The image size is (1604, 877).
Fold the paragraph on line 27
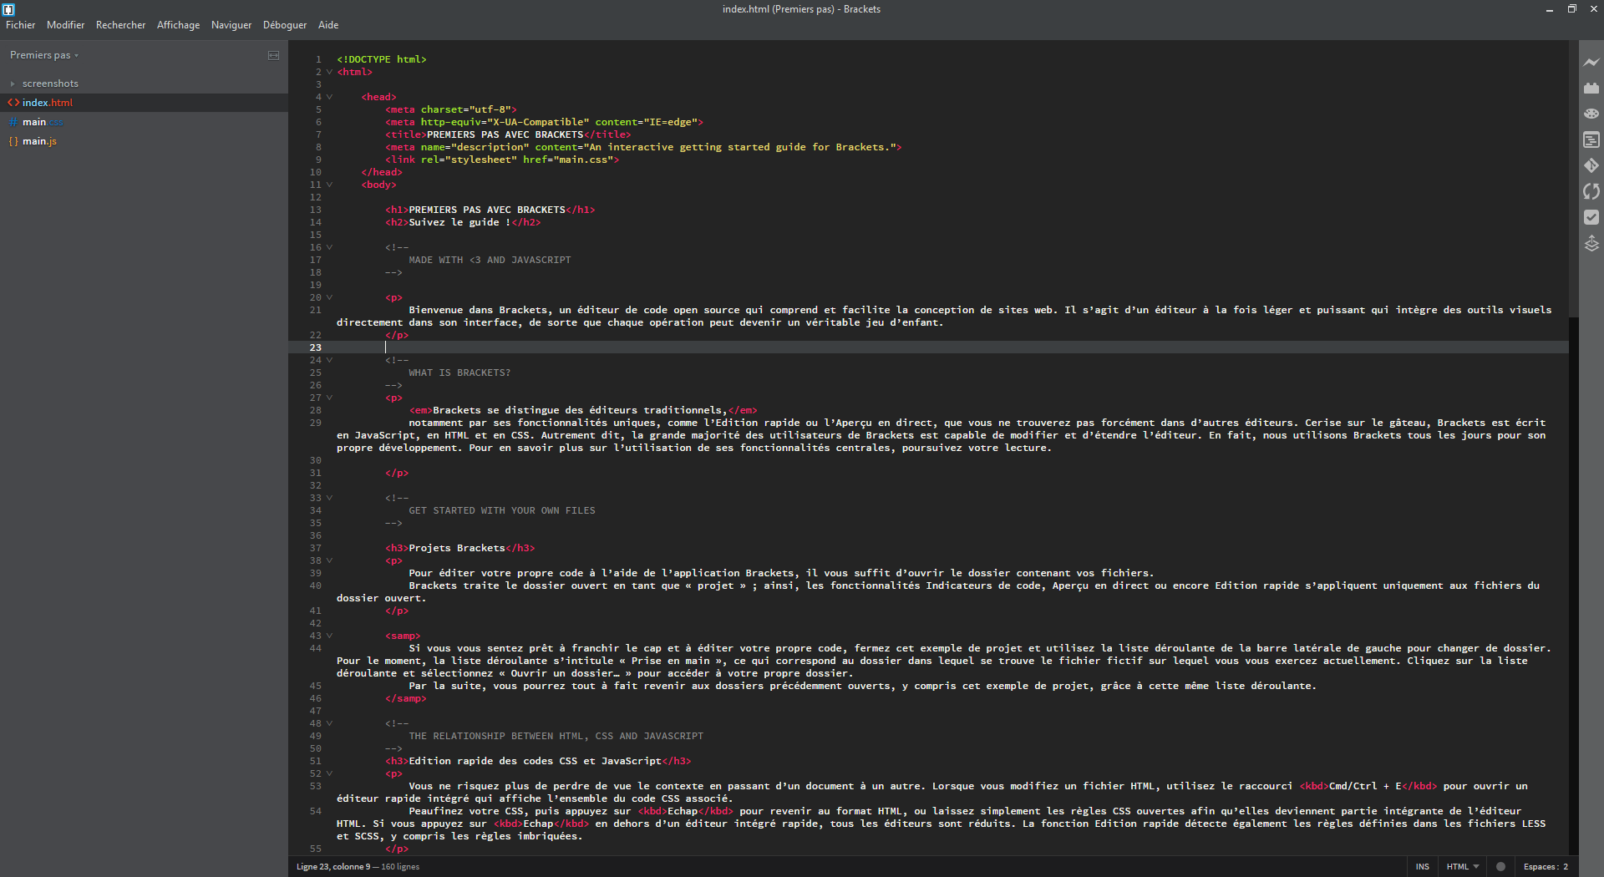click(329, 398)
